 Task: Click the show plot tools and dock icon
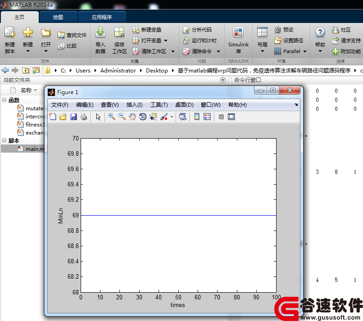click(231, 117)
